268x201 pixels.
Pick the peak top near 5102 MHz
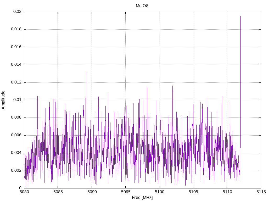point(172,86)
